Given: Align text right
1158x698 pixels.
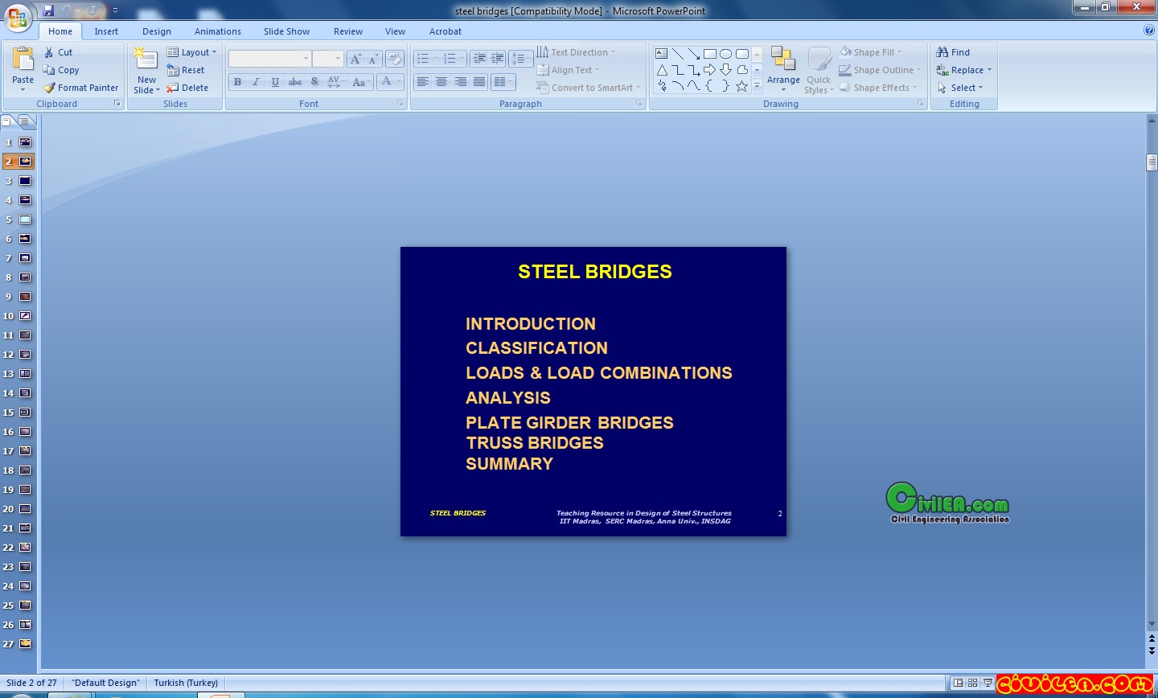Looking at the screenshot, I should pyautogui.click(x=461, y=82).
